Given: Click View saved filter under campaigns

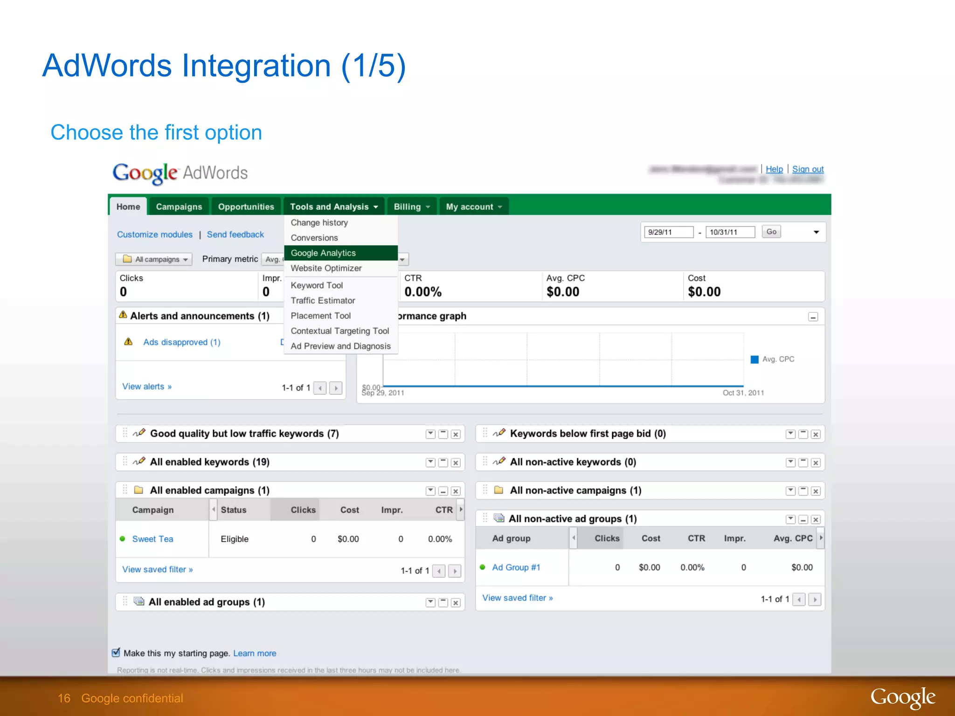Looking at the screenshot, I should 158,570.
